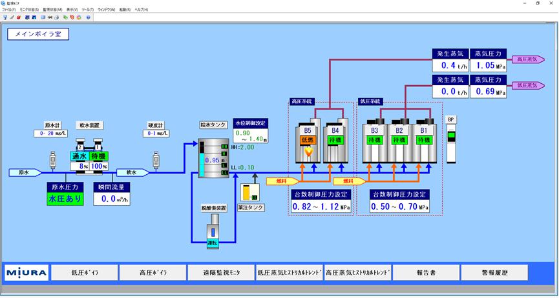Click the 瞬間流量 0.0 m³/h value
This screenshot has width=559, height=298.
(112, 199)
